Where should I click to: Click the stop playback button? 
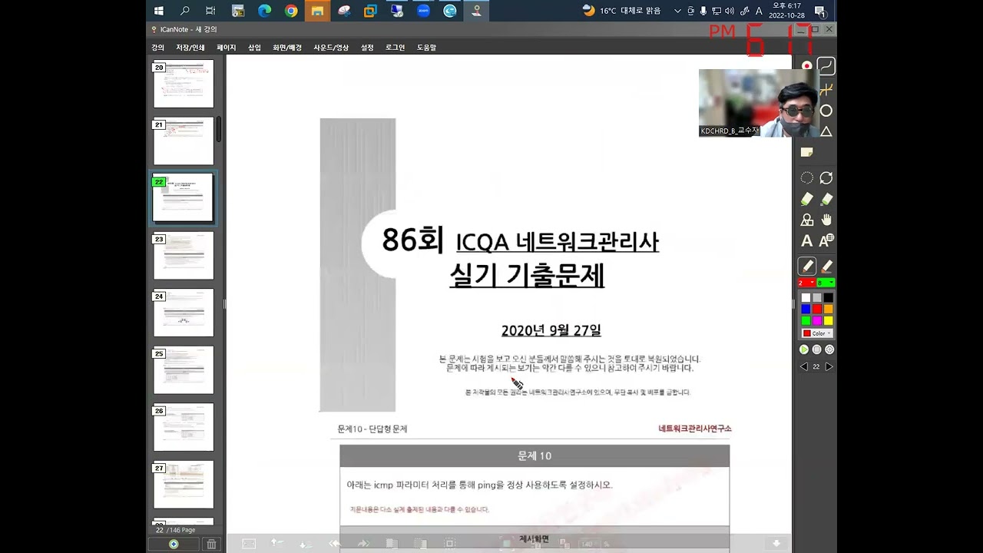(x=816, y=349)
